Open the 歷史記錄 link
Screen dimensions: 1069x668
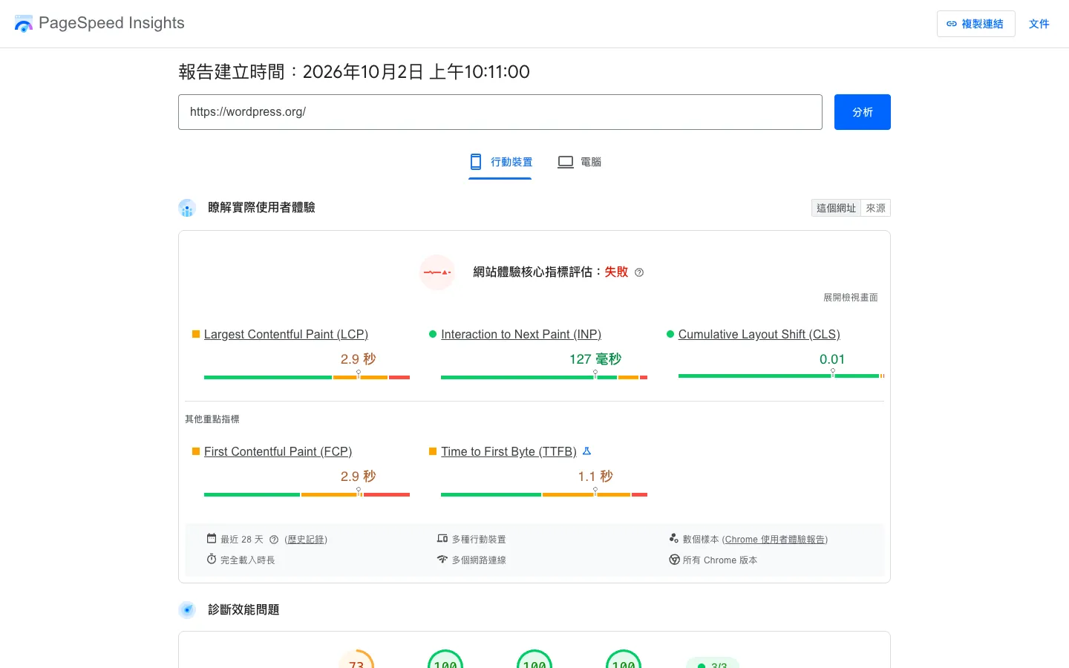pyautogui.click(x=306, y=540)
